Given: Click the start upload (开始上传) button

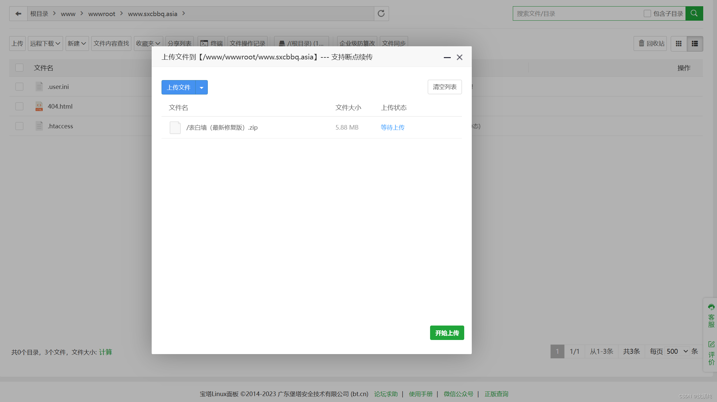Looking at the screenshot, I should coord(447,333).
